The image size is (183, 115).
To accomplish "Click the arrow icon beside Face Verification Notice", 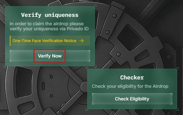I will pyautogui.click(x=81, y=41).
